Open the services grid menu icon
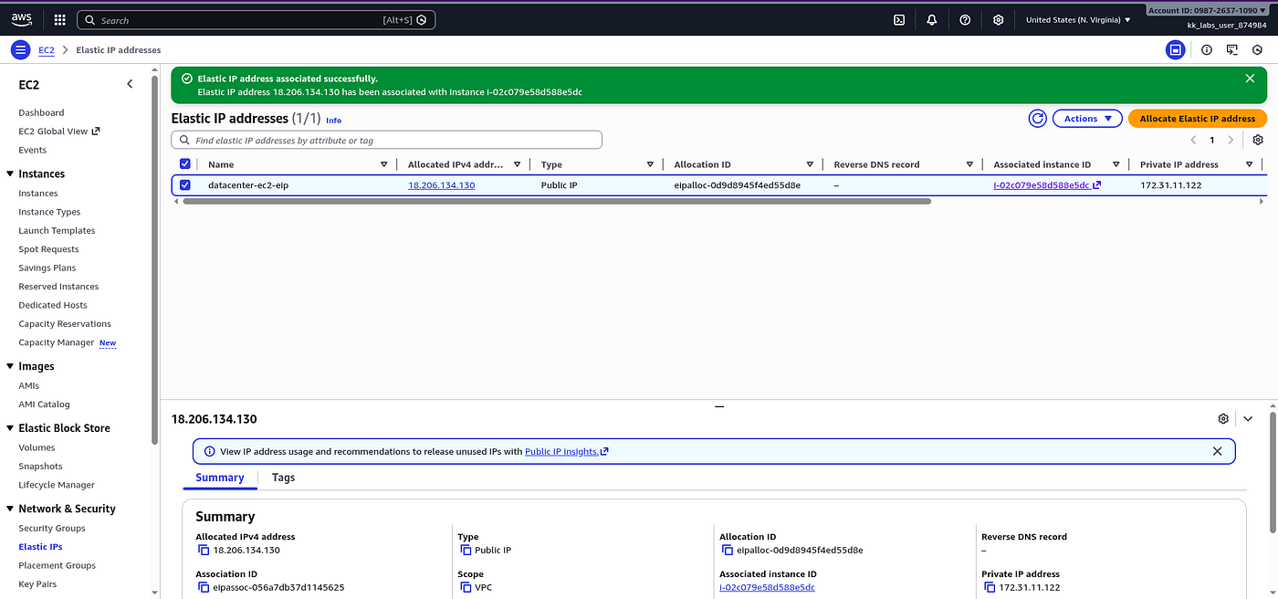The width and height of the screenshot is (1278, 599). point(59,19)
